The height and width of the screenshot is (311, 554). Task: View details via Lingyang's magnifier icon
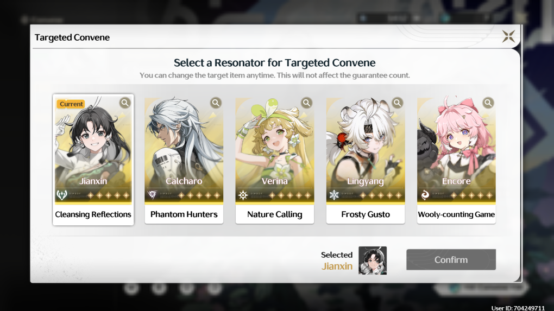(x=397, y=103)
